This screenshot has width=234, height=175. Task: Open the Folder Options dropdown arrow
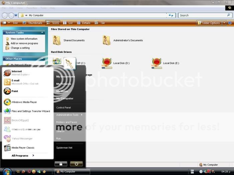coord(224,23)
